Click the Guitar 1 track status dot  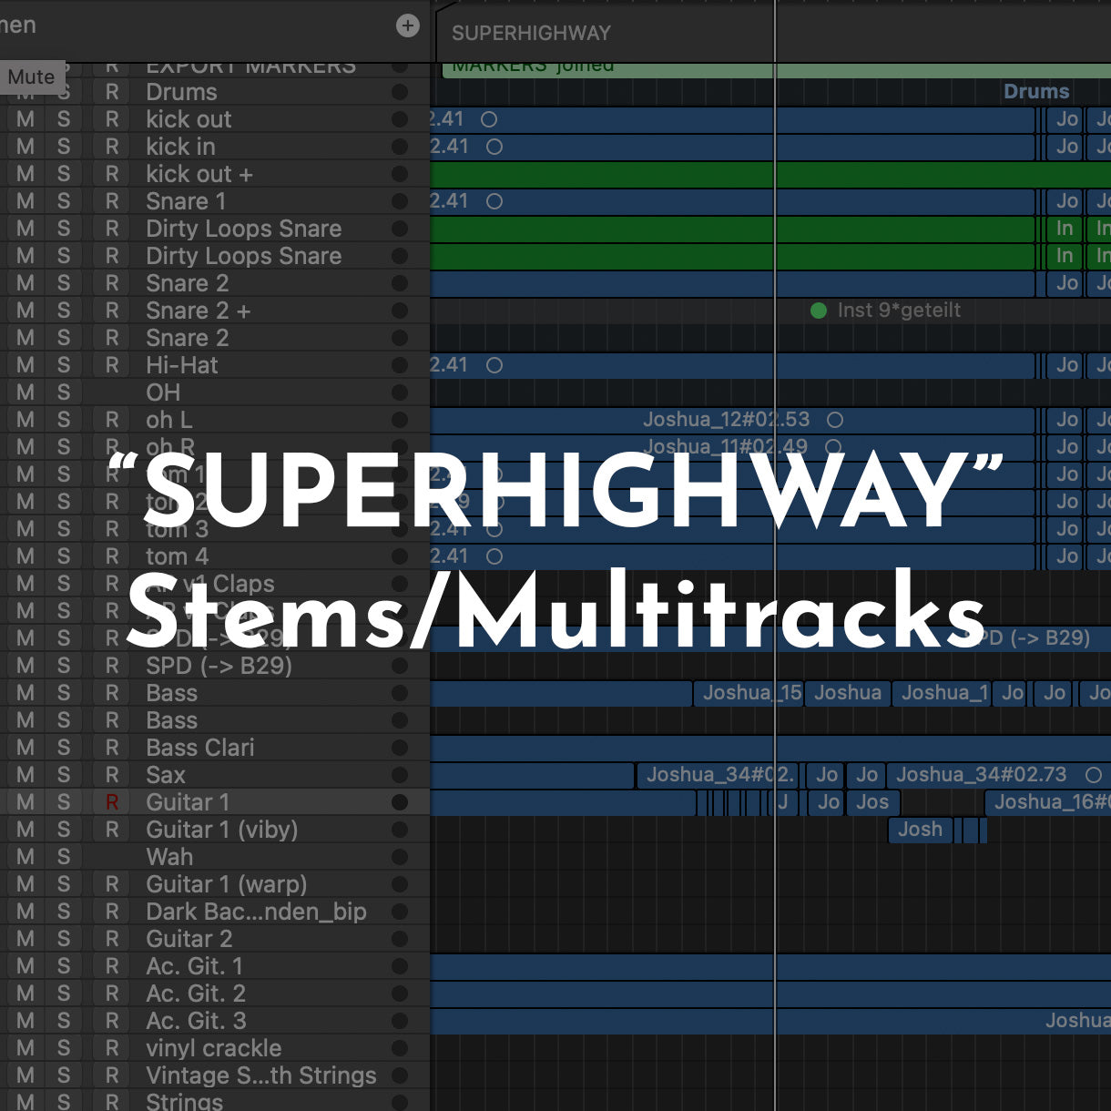tap(399, 802)
